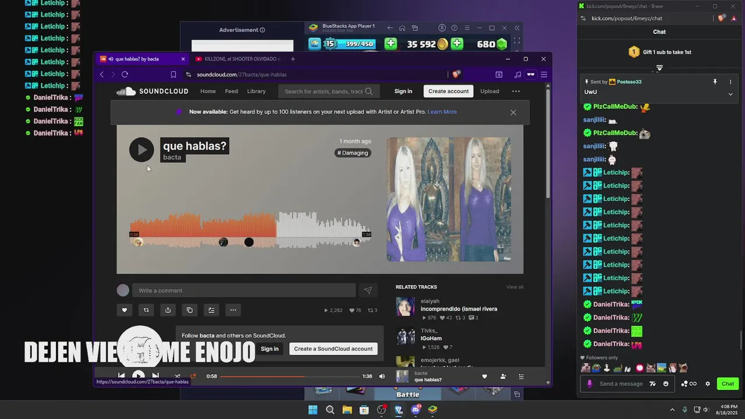Open the Brave media playlist music-note icon

[517, 74]
